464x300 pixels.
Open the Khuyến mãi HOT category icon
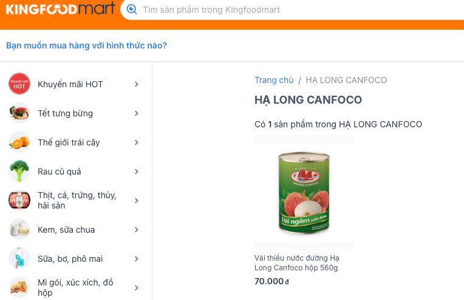(19, 84)
